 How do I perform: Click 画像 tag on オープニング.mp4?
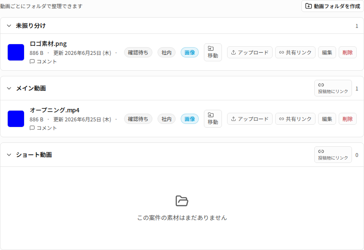click(x=190, y=119)
